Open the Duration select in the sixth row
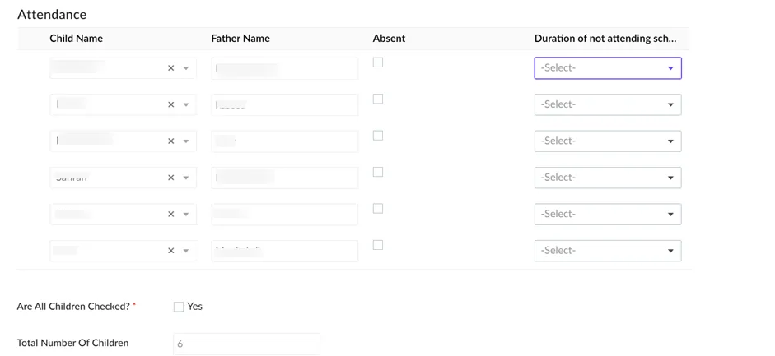Viewport: 775px width, 356px height. [608, 251]
